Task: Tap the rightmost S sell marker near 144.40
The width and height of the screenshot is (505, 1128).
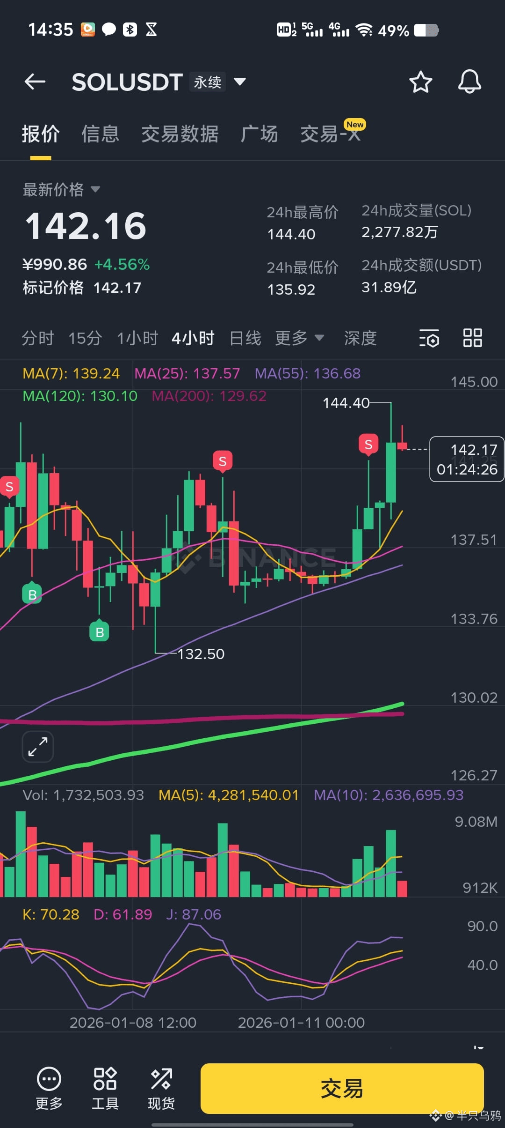Action: pos(368,445)
